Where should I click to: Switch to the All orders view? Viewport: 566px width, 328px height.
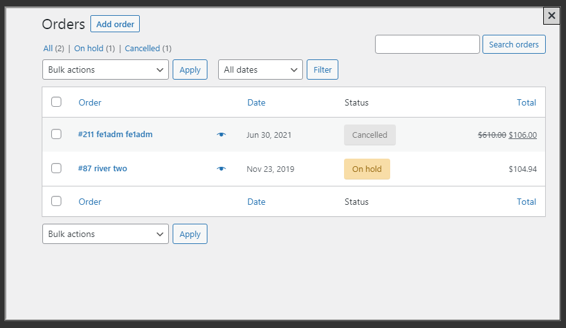tap(48, 48)
